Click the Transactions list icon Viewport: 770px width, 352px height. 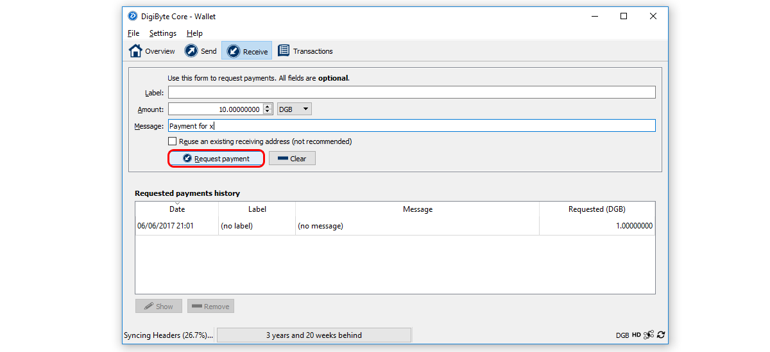pos(283,51)
